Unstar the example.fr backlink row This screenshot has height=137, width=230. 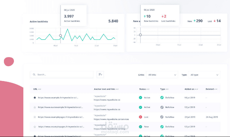pos(35,98)
